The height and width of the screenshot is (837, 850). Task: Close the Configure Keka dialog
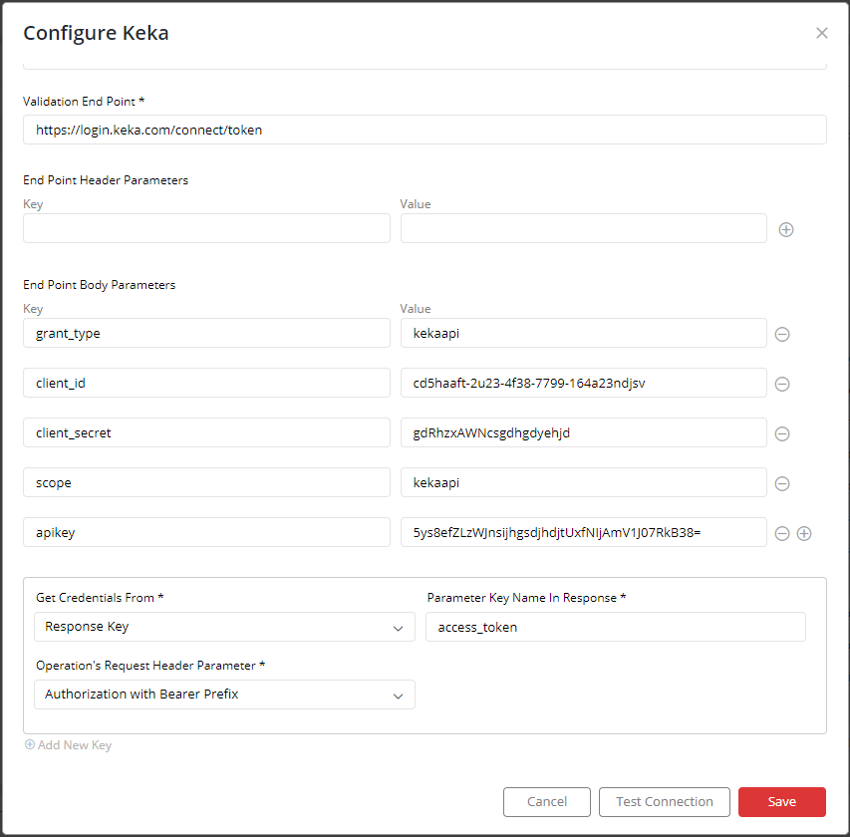point(822,33)
